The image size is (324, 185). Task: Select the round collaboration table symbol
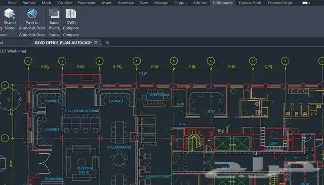[x=119, y=159]
